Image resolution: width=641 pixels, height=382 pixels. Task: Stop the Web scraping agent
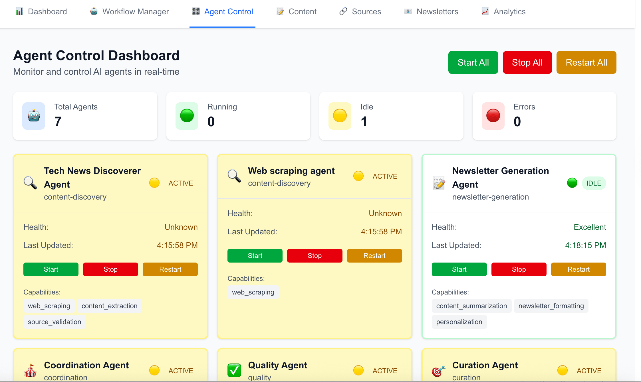(x=315, y=256)
